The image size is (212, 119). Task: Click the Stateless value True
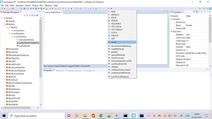pyautogui.click(x=188, y=34)
